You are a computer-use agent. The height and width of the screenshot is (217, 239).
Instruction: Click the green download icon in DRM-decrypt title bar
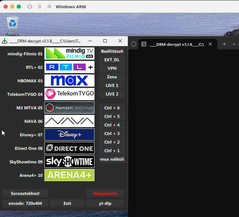point(5,41)
